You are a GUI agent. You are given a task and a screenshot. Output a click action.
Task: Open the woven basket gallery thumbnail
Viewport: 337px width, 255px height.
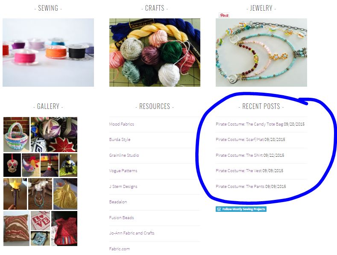[16, 135]
